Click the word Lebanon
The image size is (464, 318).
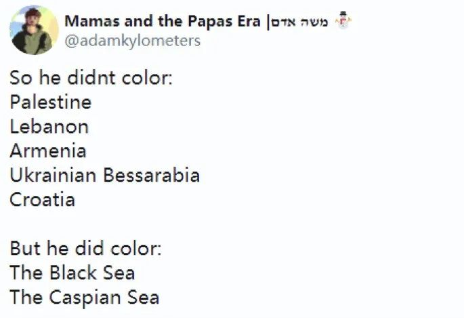49,127
